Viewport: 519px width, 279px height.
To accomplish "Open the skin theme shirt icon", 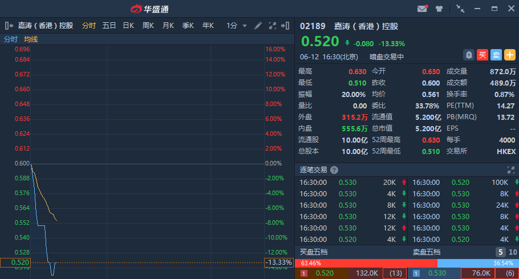I will click(x=439, y=9).
